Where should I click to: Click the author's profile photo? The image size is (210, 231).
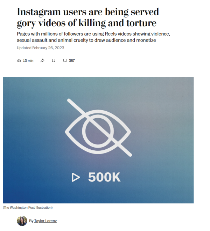pyautogui.click(x=22, y=221)
